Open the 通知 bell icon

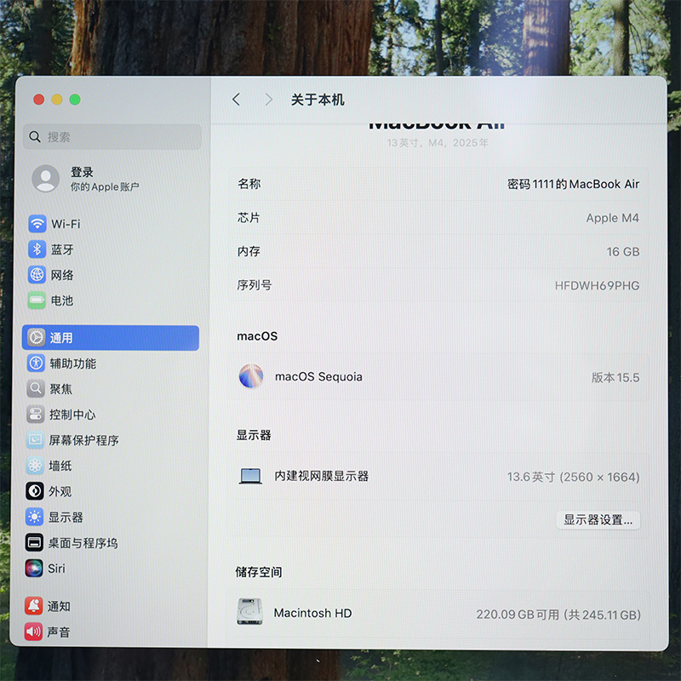tap(33, 606)
